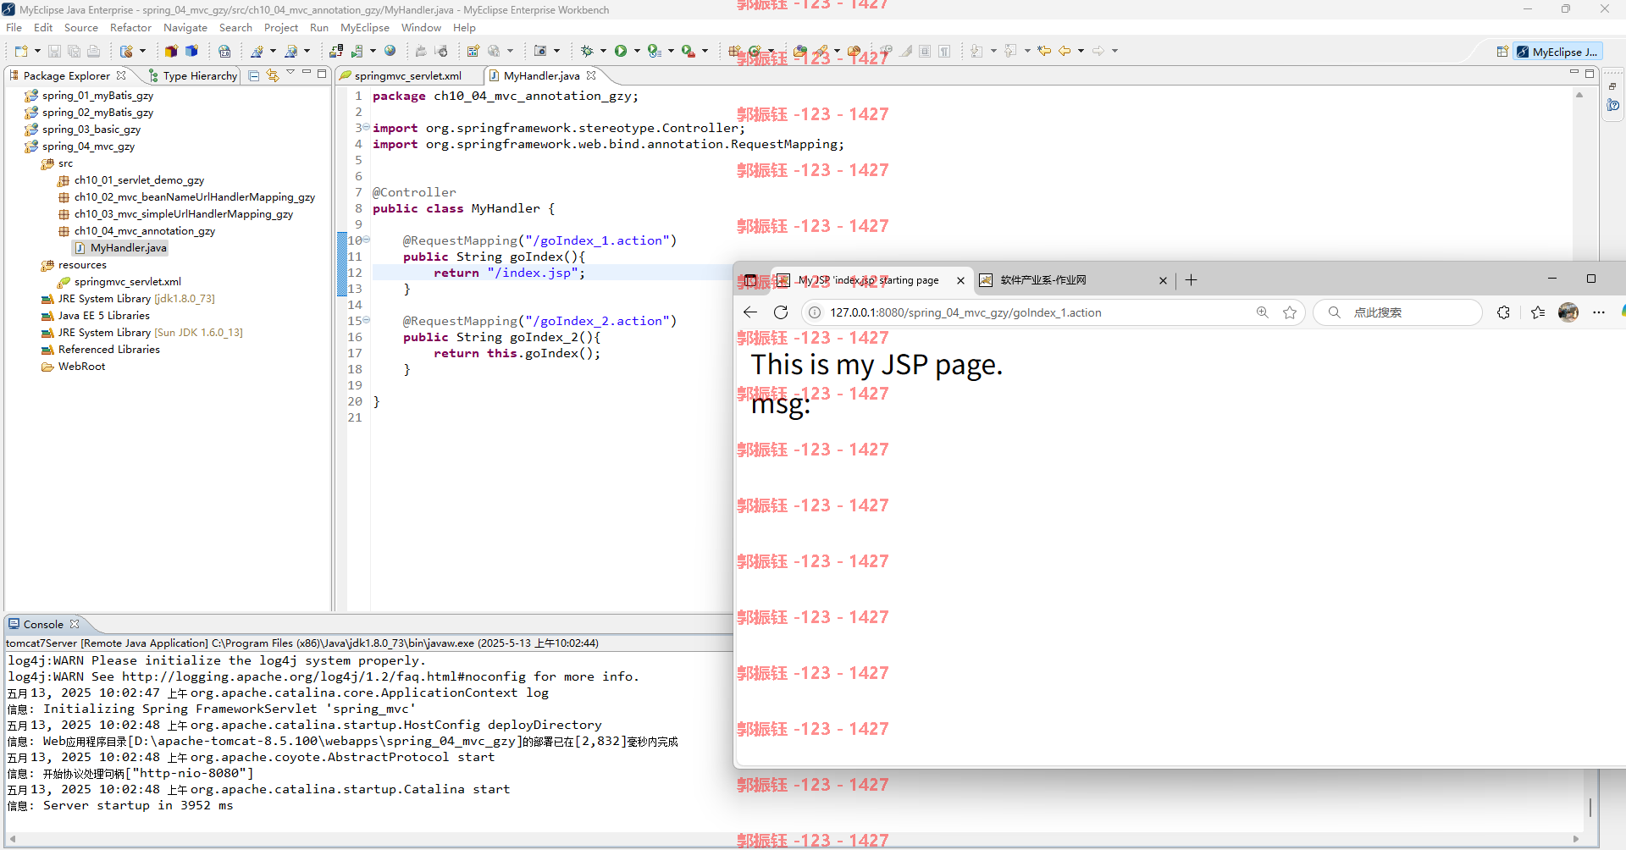
Task: Toggle Link with Editor in Package Explorer
Action: pos(273,75)
